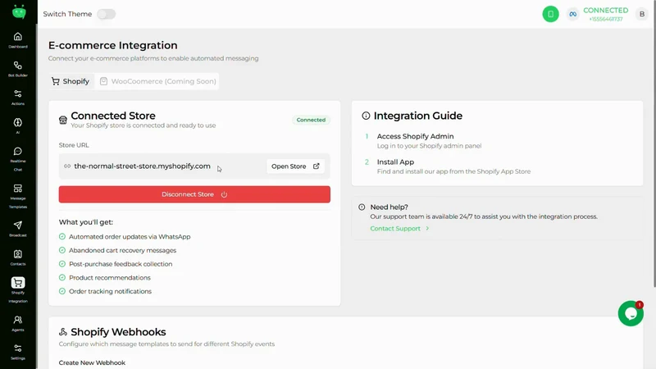Click the Meta logo icon in header
Image resolution: width=656 pixels, height=369 pixels.
pyautogui.click(x=572, y=14)
